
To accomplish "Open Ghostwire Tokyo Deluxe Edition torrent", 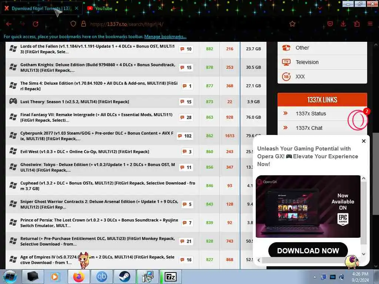I will click(x=98, y=167).
